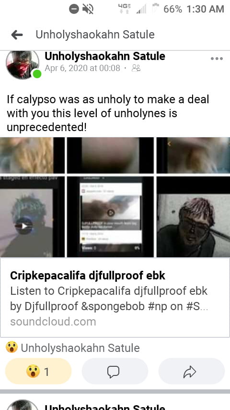The image size is (230, 410).
Task: Play the blue-haired video thumbnail
Action: coord(32,217)
